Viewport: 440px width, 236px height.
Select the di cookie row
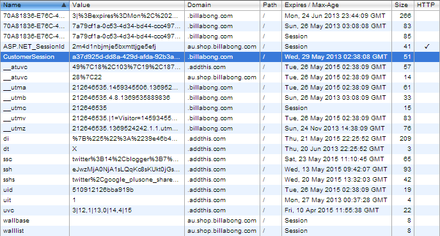220,139
